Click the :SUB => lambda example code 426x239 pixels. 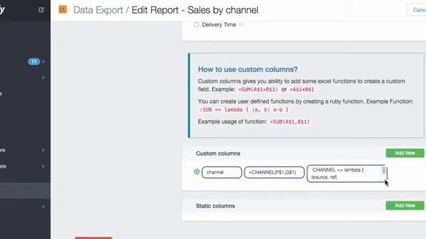point(244,110)
